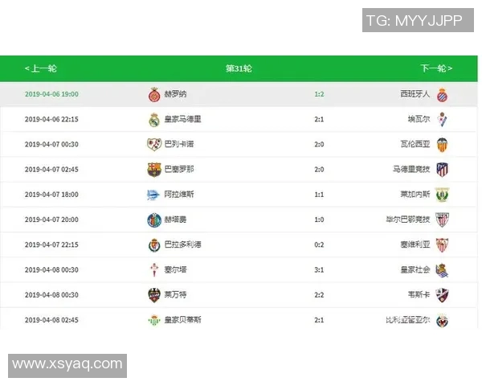The width and height of the screenshot is (482, 386).
Task: Open team name 阿拉维斯
Action: pos(179,195)
